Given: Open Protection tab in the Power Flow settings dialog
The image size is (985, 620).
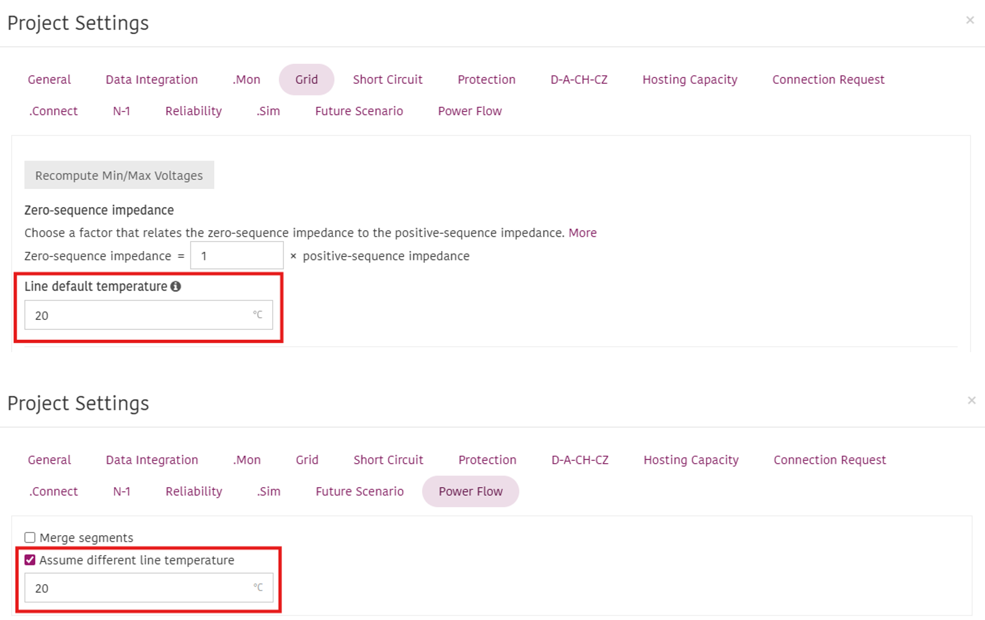Looking at the screenshot, I should [x=487, y=460].
